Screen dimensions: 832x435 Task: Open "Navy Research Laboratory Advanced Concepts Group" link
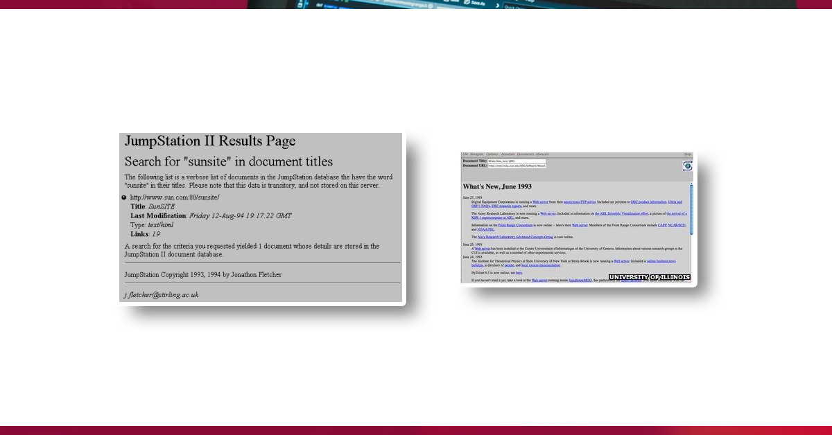pos(515,237)
